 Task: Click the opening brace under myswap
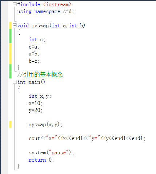19,32
